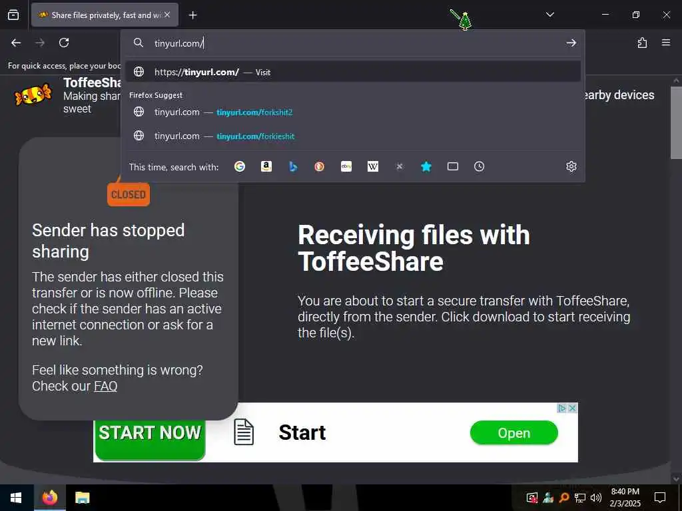Click the START NOW ad button
Image resolution: width=682 pixels, height=511 pixels.
(150, 438)
